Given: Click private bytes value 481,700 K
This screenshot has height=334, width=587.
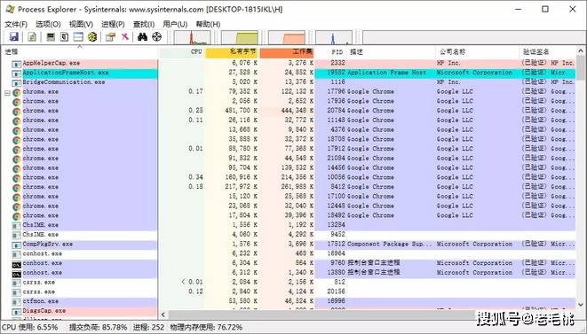Looking at the screenshot, I should point(242,111).
